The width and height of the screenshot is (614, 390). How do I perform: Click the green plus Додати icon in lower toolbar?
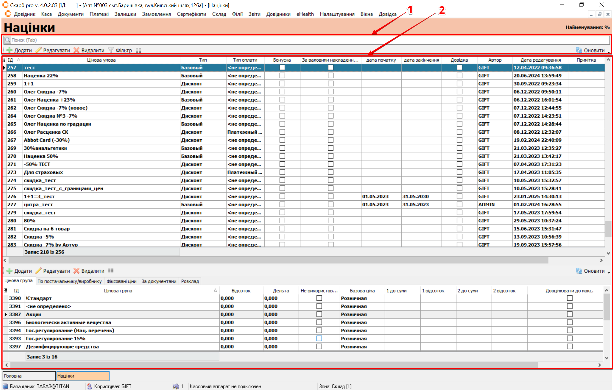(10, 271)
